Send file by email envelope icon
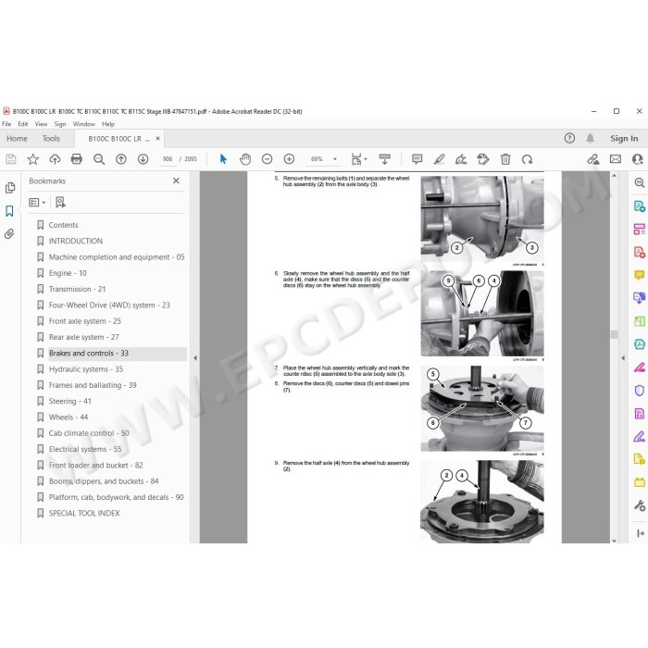 click(616, 159)
